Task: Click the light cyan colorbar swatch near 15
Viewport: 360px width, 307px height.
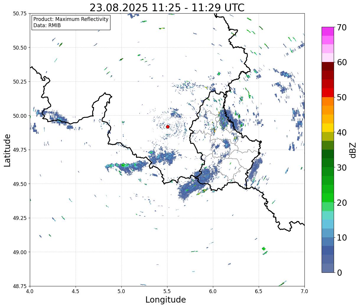Action: click(x=328, y=215)
